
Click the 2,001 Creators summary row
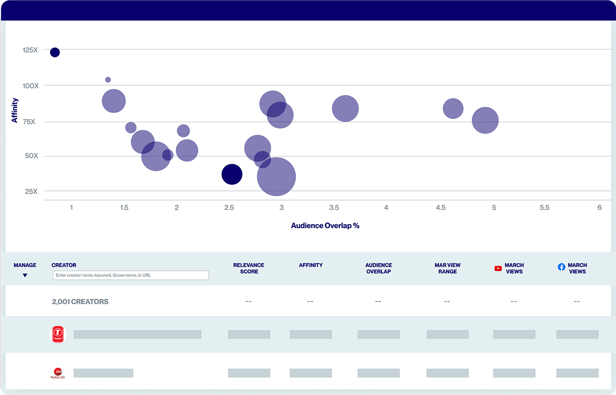tap(80, 302)
